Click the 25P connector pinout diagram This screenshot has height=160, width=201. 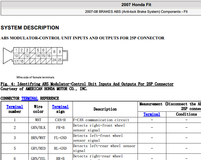(x=35, y=56)
